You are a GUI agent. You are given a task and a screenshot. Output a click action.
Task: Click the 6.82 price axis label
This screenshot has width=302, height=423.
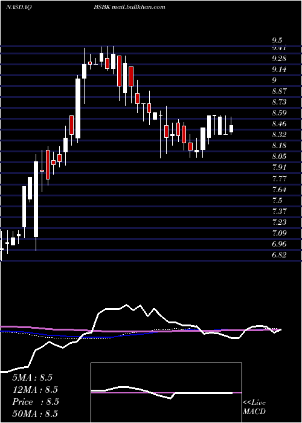pyautogui.click(x=279, y=255)
